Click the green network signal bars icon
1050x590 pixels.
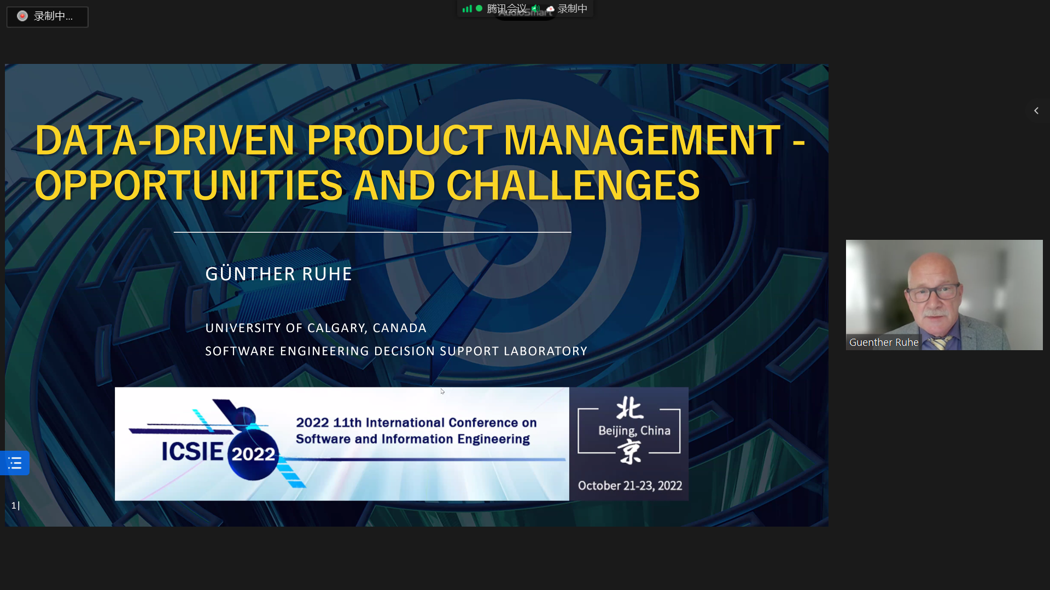click(x=466, y=9)
